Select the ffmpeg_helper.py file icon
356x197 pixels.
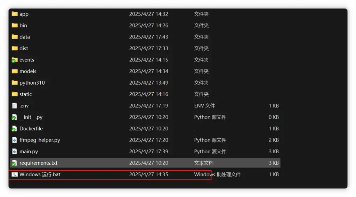coord(14,140)
